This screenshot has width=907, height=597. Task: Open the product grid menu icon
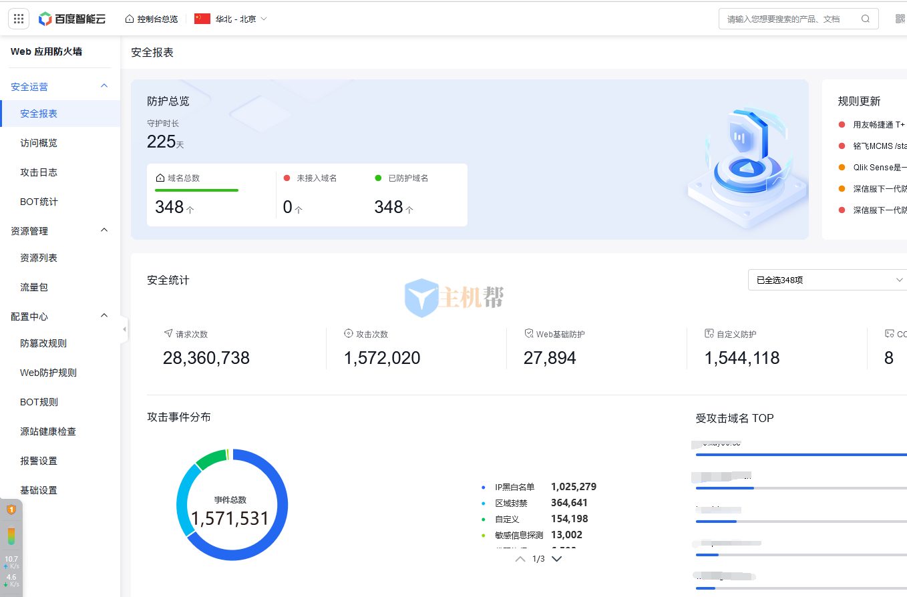[19, 19]
